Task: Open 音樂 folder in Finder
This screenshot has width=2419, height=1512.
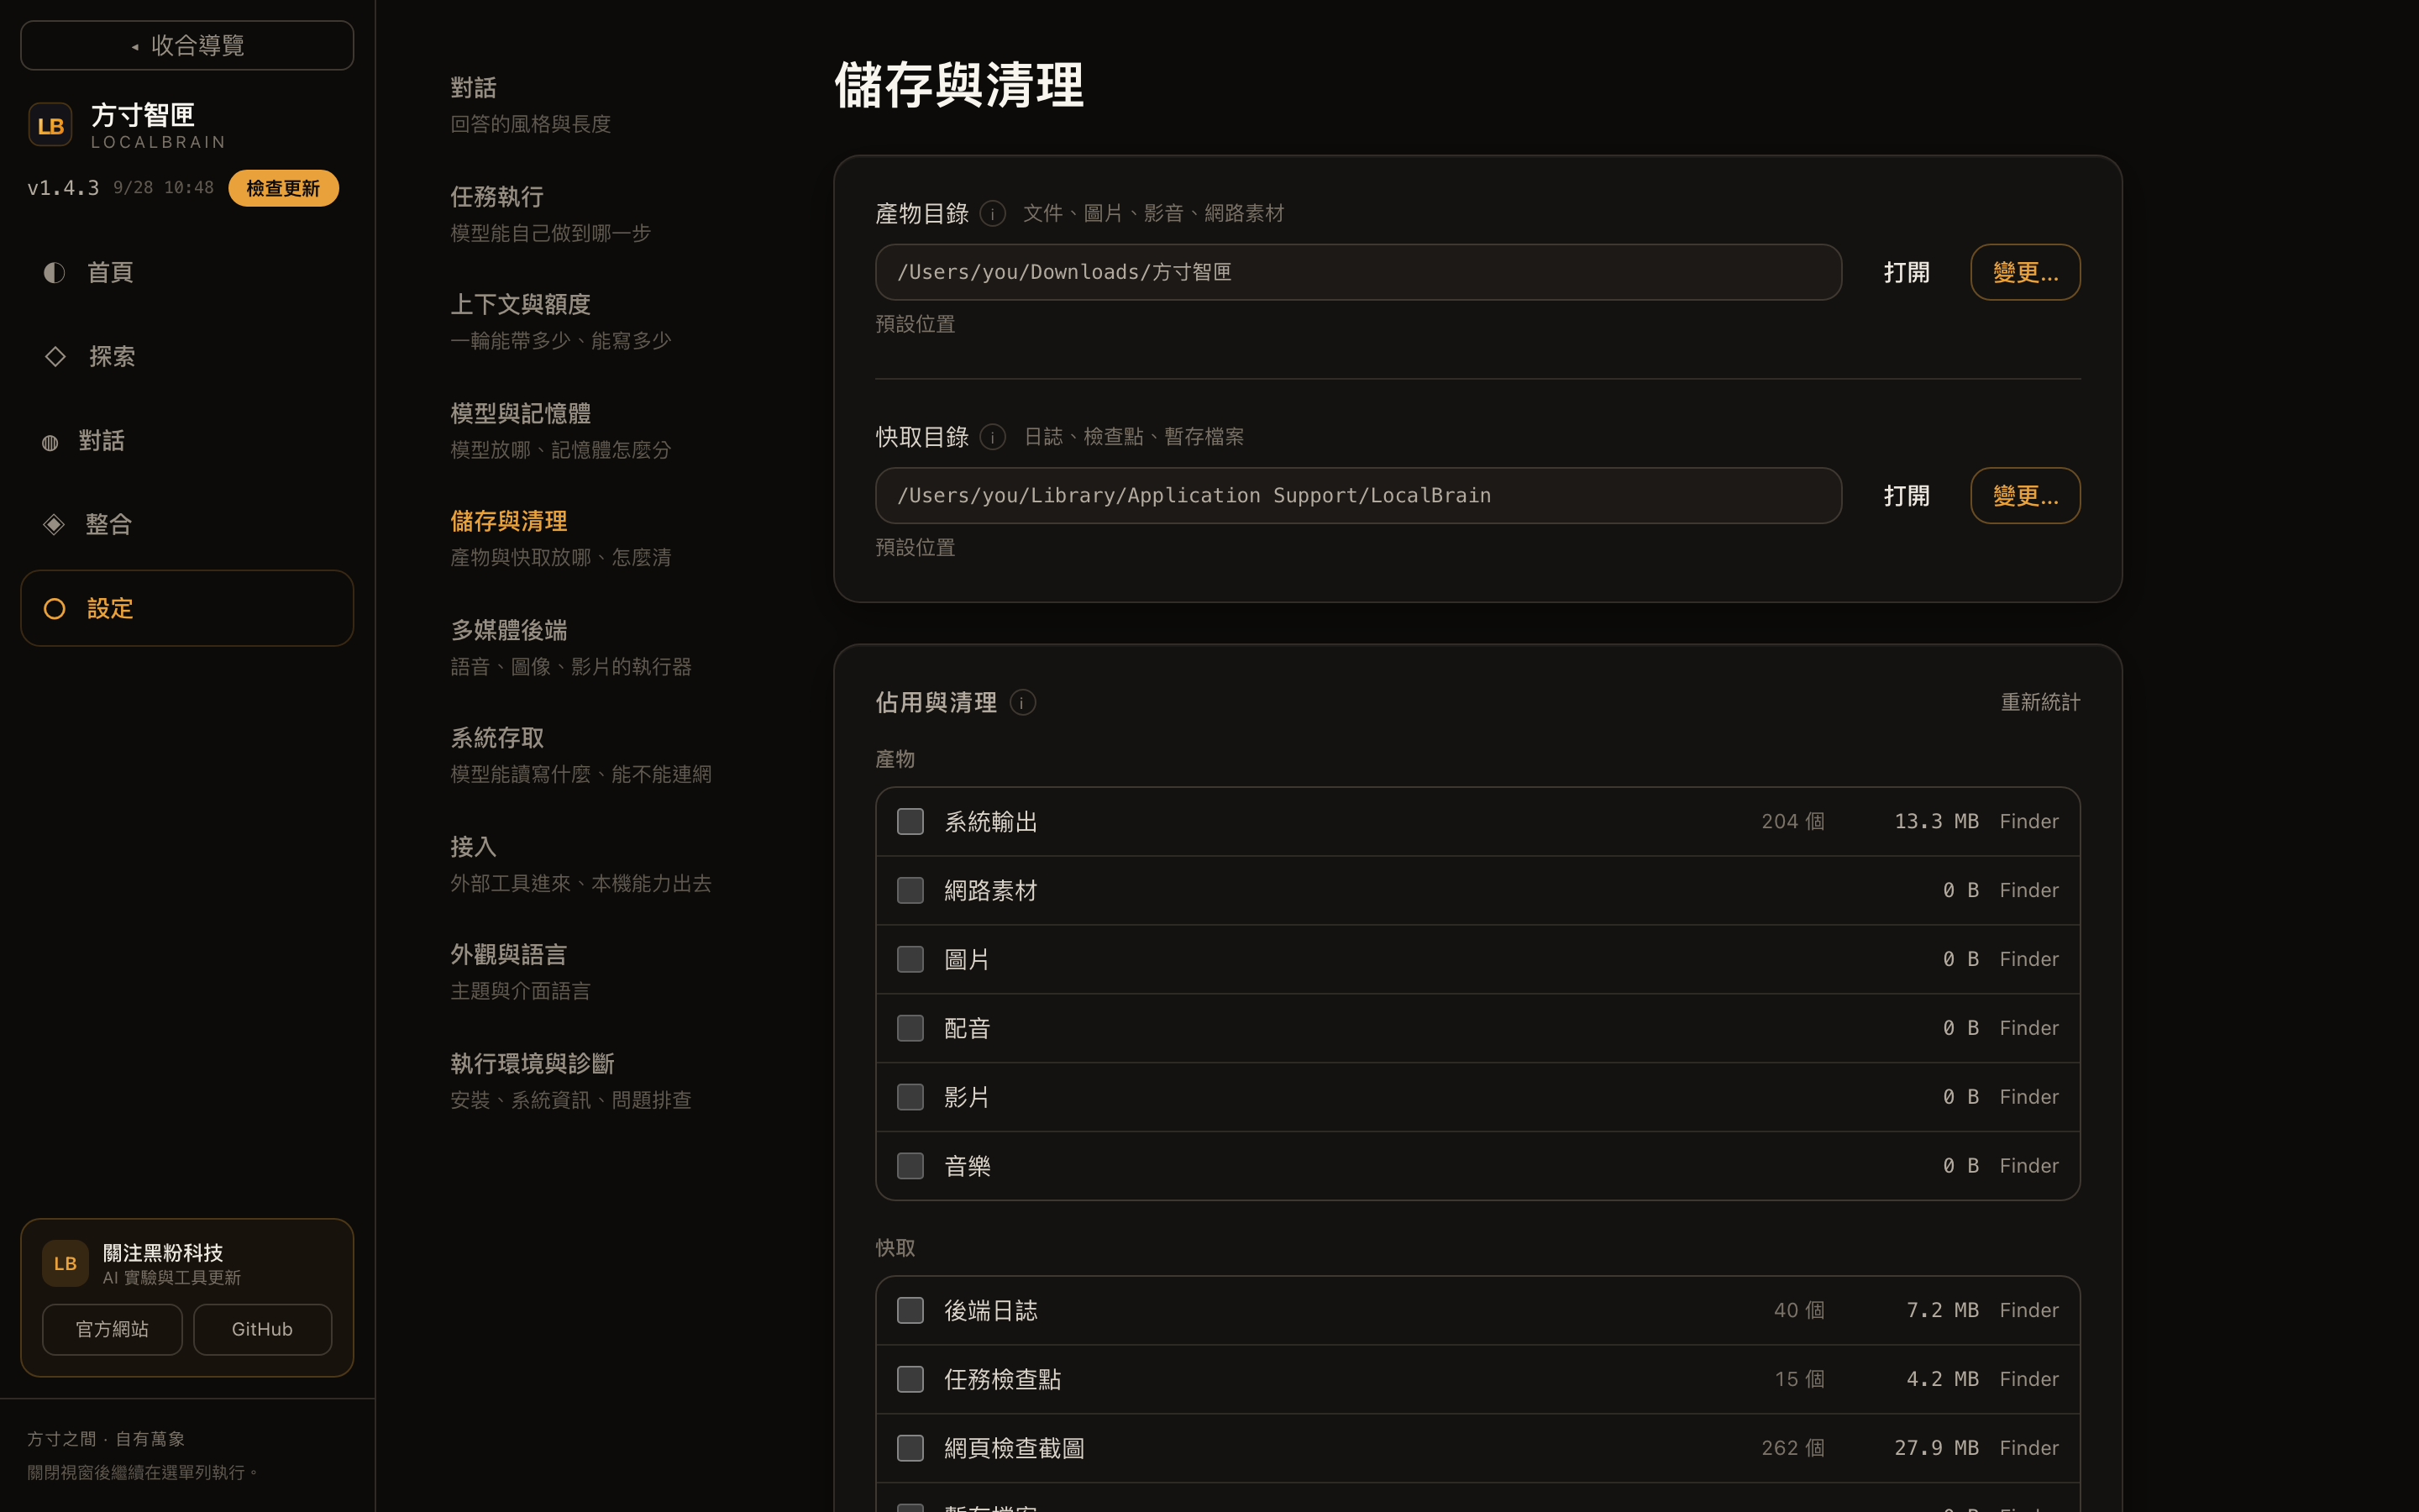Action: (2028, 1166)
